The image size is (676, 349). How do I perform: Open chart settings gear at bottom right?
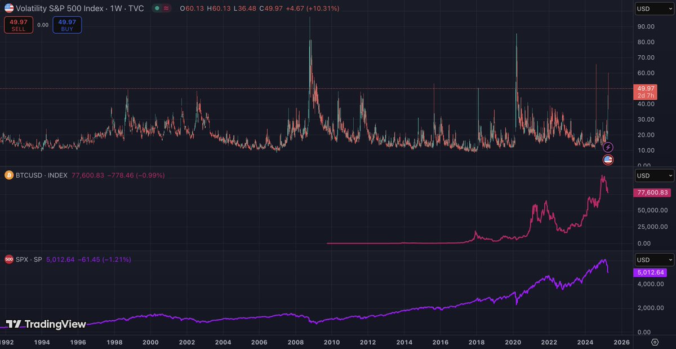tap(655, 342)
